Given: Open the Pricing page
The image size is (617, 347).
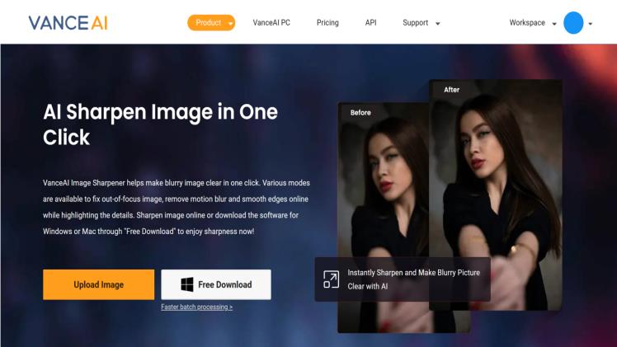Looking at the screenshot, I should pyautogui.click(x=327, y=23).
